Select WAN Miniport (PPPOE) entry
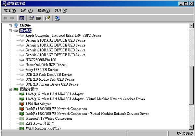Screen dimensions: 195x136 (43, 128)
